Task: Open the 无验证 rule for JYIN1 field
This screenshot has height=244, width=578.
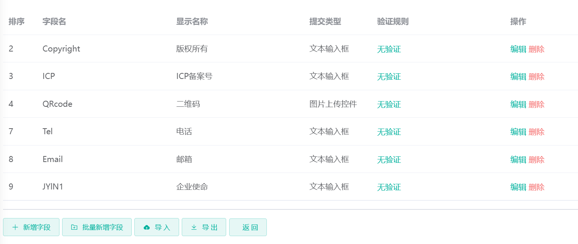Action: point(389,187)
